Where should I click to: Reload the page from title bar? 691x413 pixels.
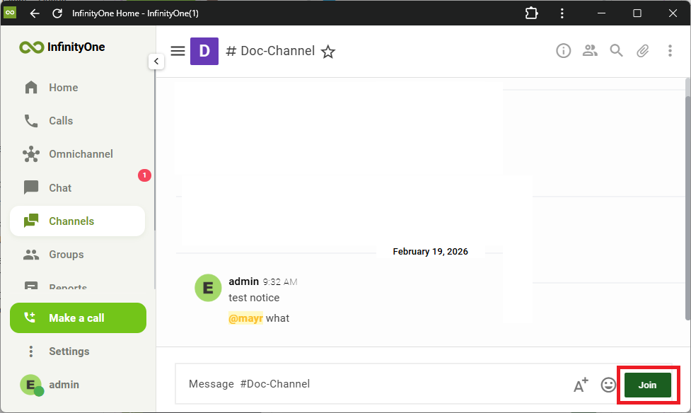tap(57, 13)
